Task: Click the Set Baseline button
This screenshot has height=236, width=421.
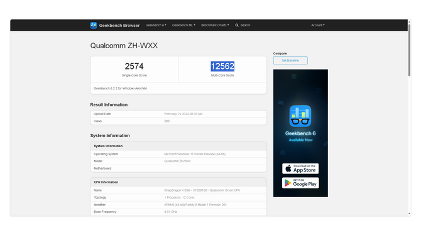Action: [290, 61]
